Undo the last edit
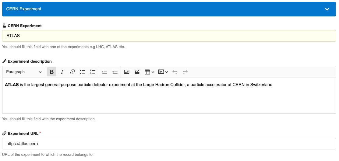Viewport: 339px width, 161px height. pyautogui.click(x=175, y=72)
